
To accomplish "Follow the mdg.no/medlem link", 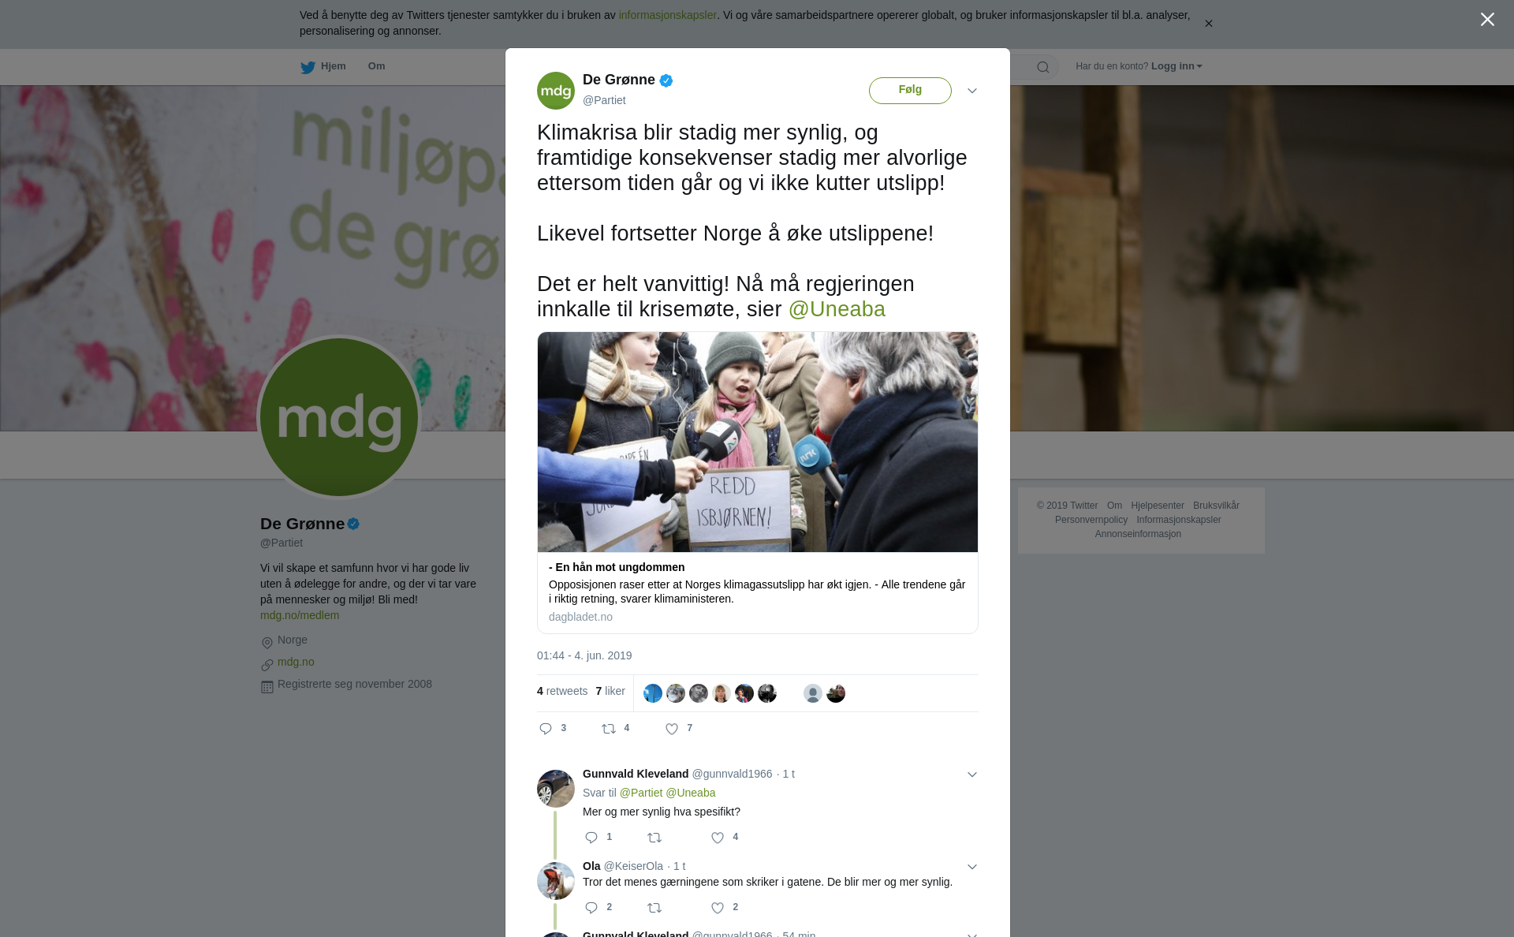I will [x=300, y=615].
